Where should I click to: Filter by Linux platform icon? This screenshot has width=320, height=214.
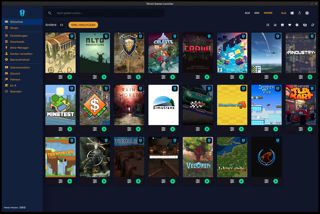point(299,13)
